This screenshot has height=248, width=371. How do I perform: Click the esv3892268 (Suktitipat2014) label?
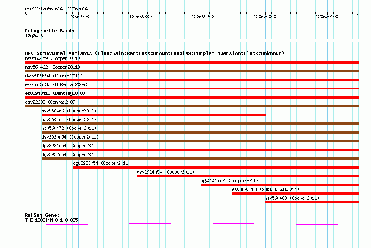click(x=266, y=189)
